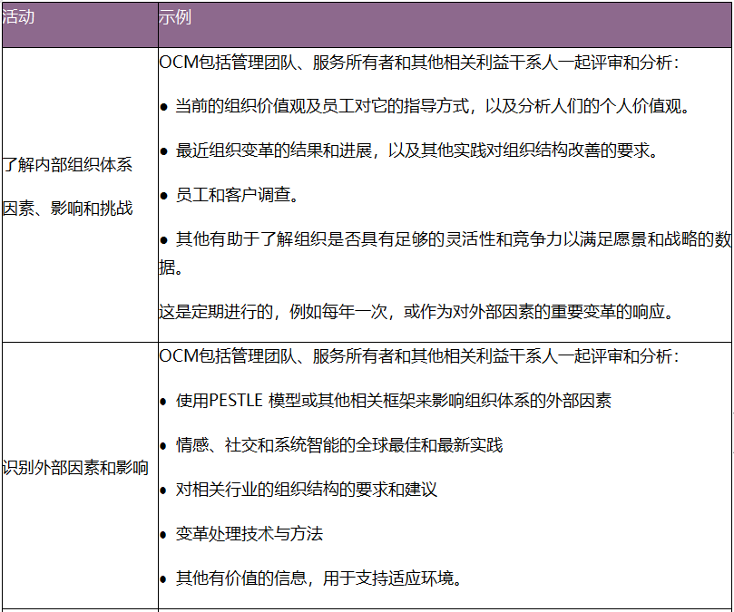This screenshot has height=612, width=734.
Task: Click the bullet starting with 对相关行业的组织结构
Action: (306, 490)
